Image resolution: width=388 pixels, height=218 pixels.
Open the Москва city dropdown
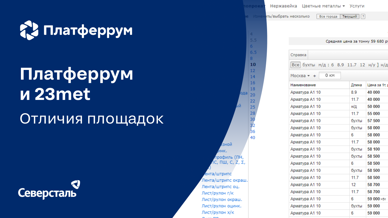coord(300,75)
